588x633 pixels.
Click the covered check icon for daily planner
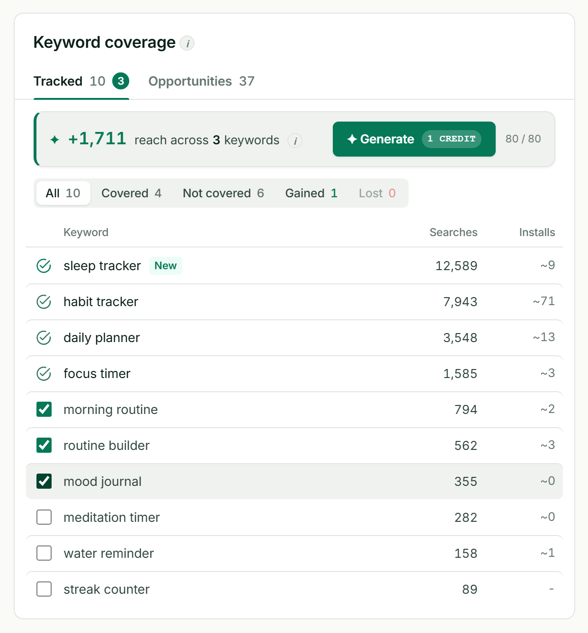point(44,338)
